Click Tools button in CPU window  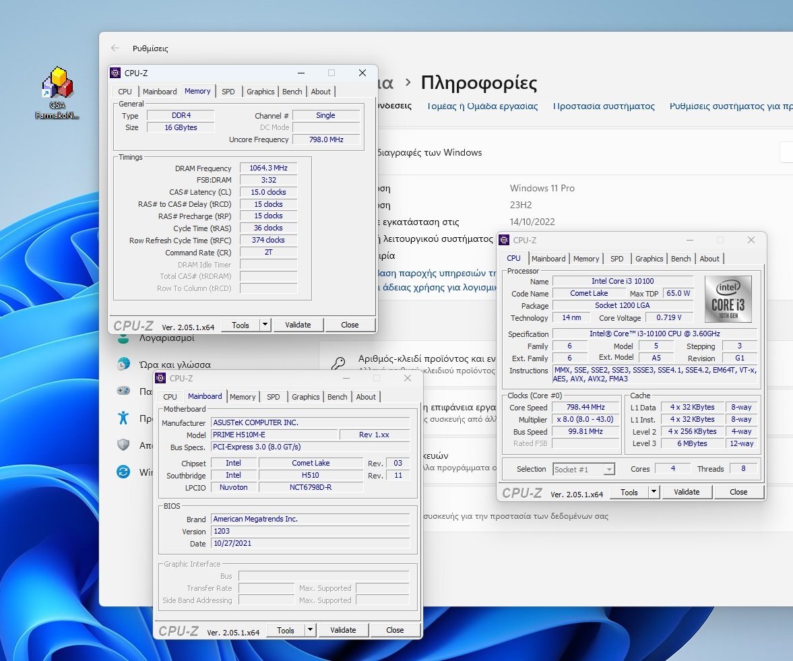pos(629,492)
